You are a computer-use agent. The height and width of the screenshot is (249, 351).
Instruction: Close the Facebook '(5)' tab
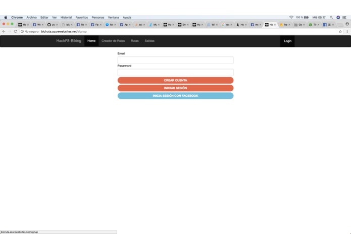[333, 25]
